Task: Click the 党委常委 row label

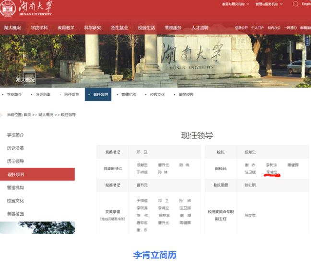Action: coord(112,212)
